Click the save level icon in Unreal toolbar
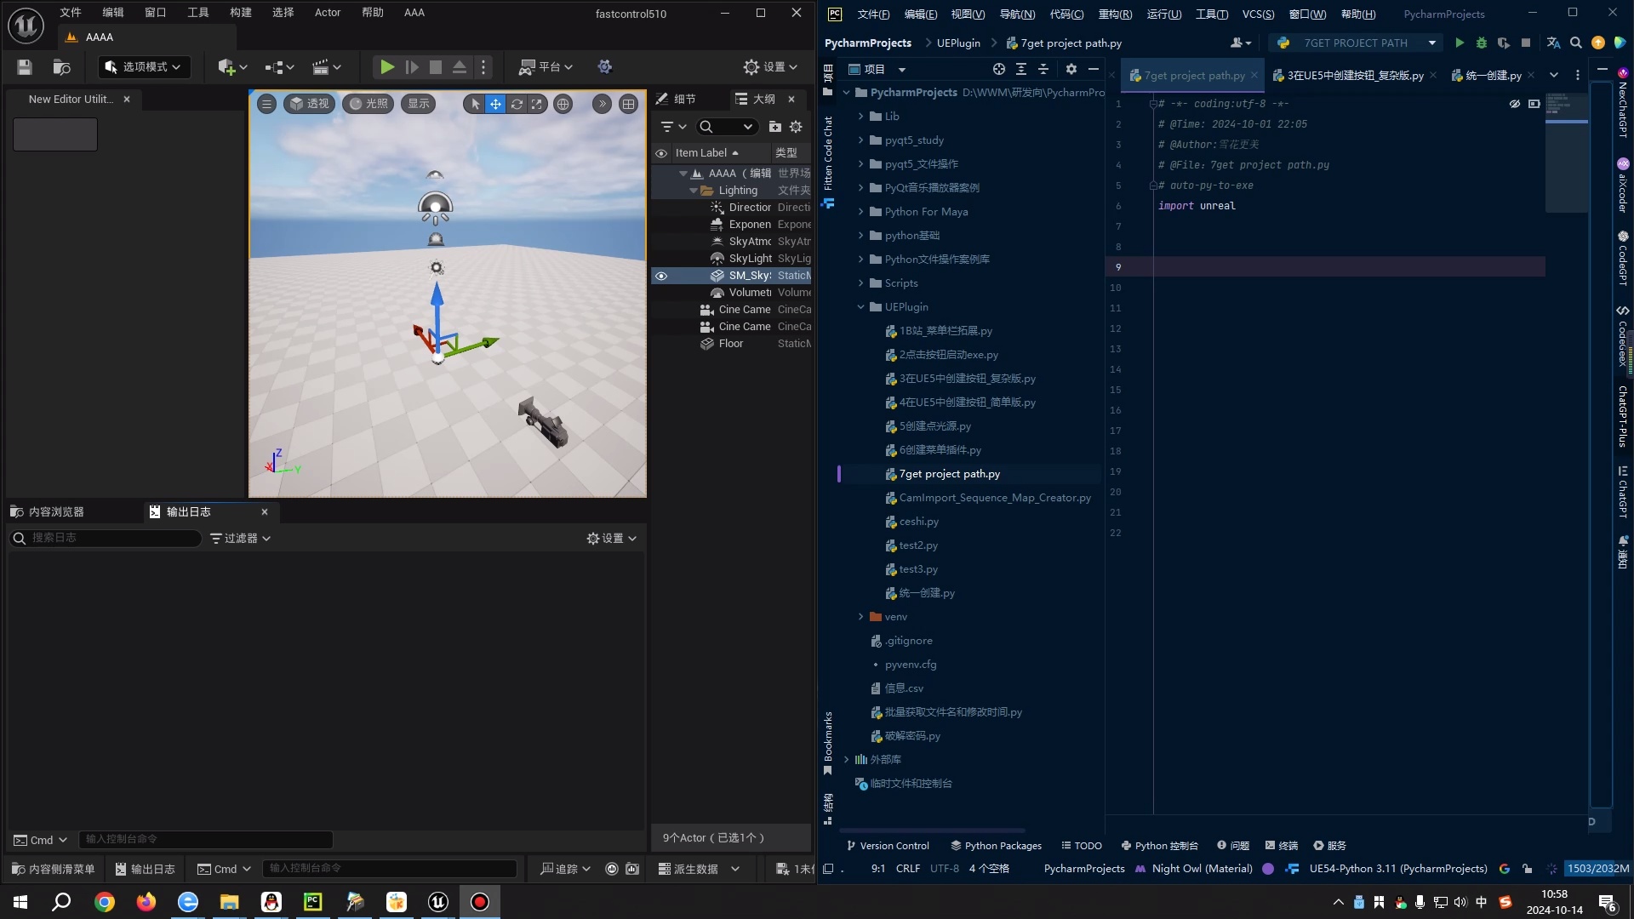Viewport: 1634px width, 919px height. [25, 67]
